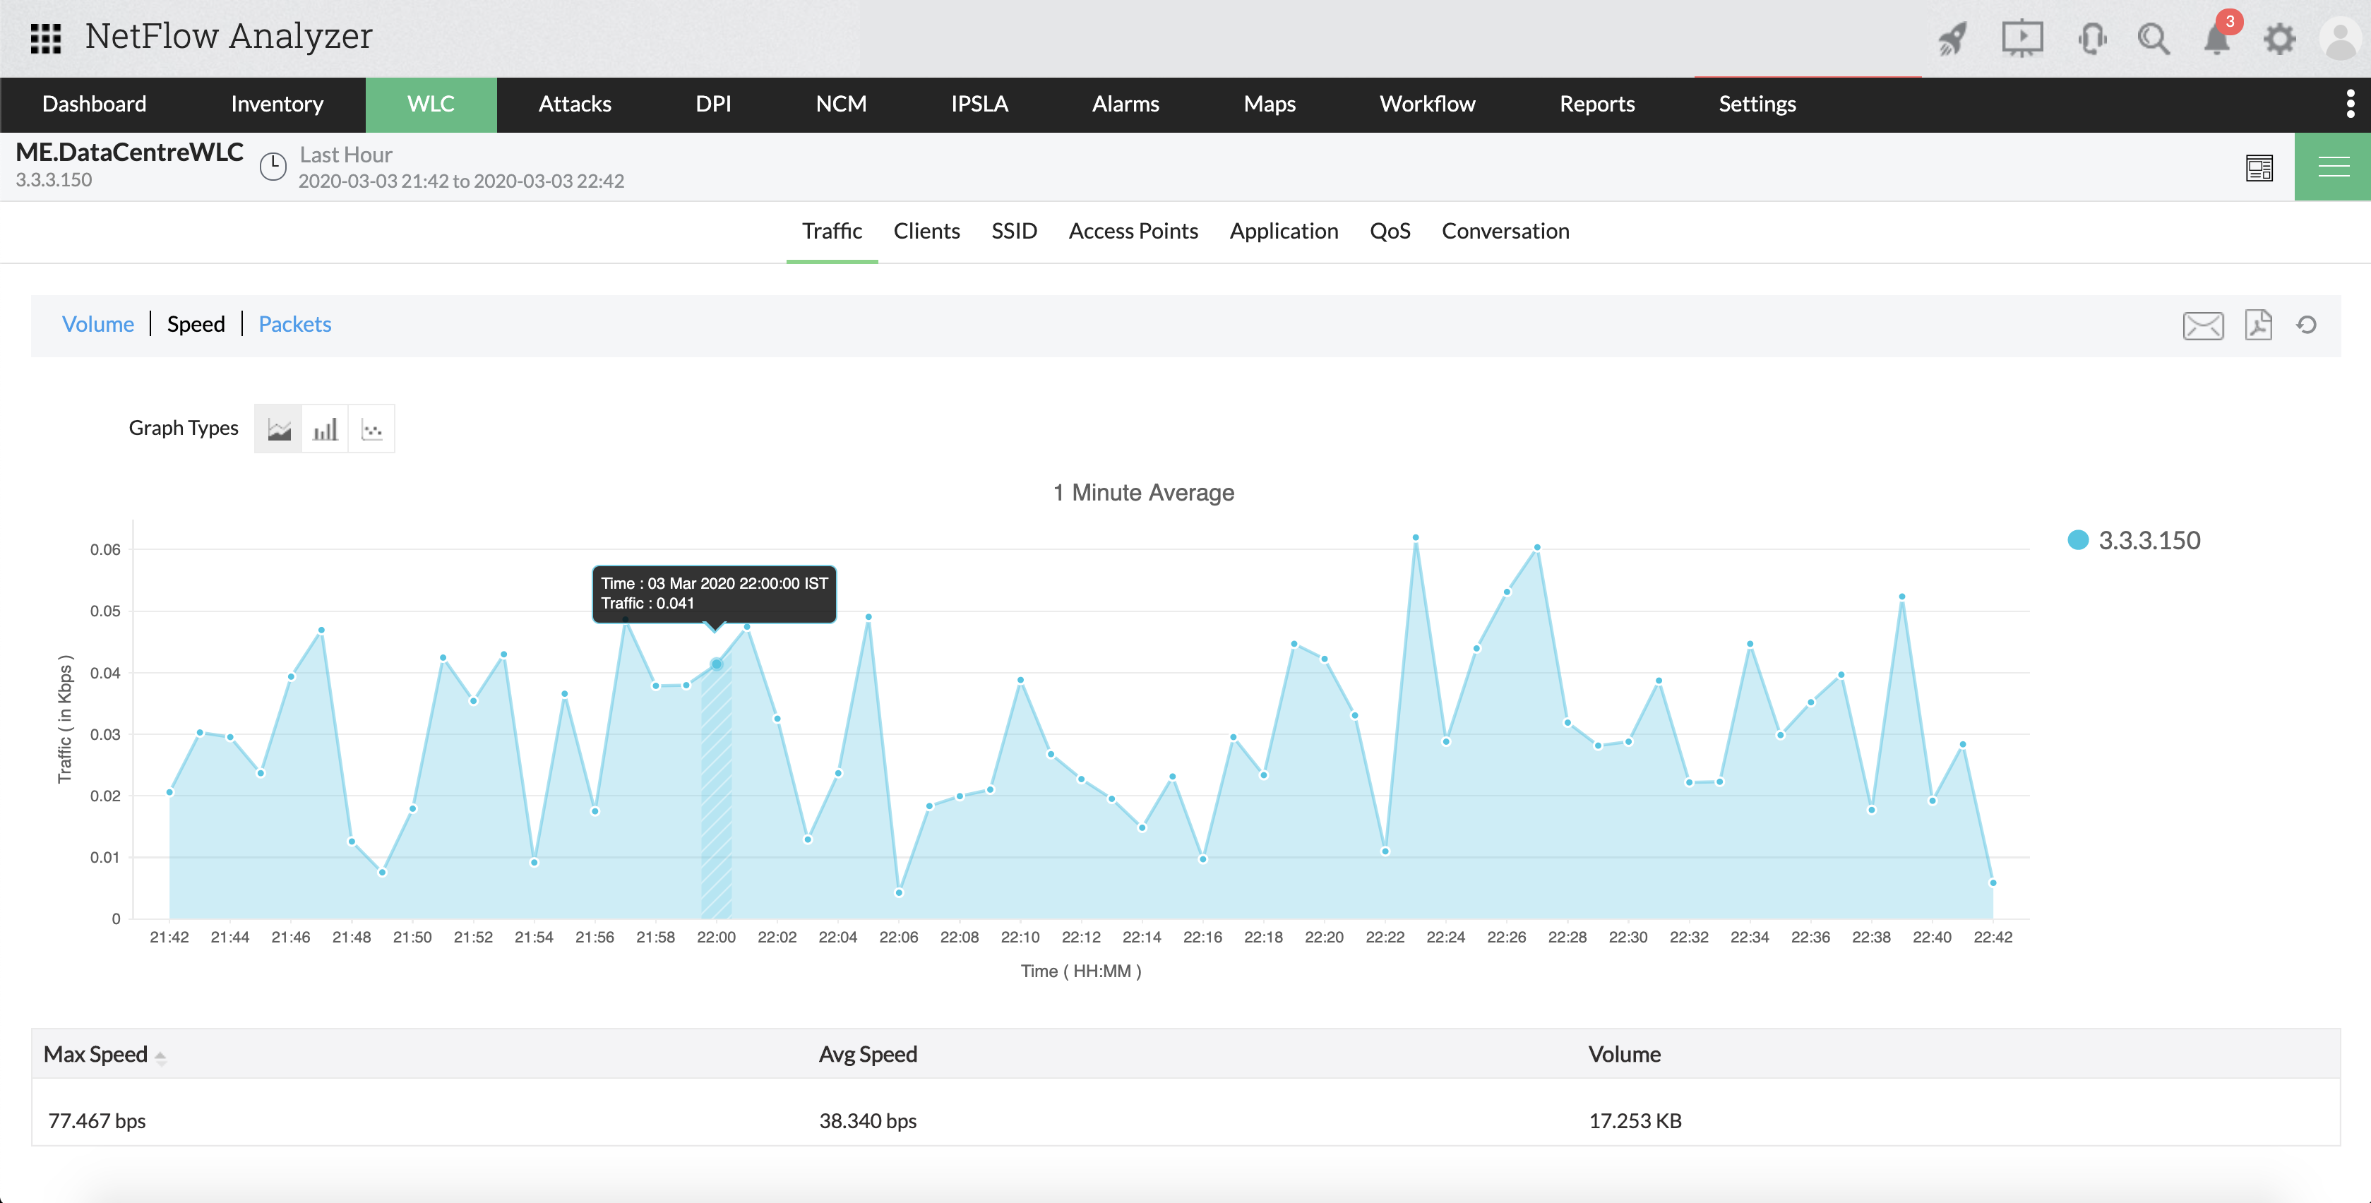Open the alarm bell notifications
Screen dimensions: 2371x1203
[2216, 39]
